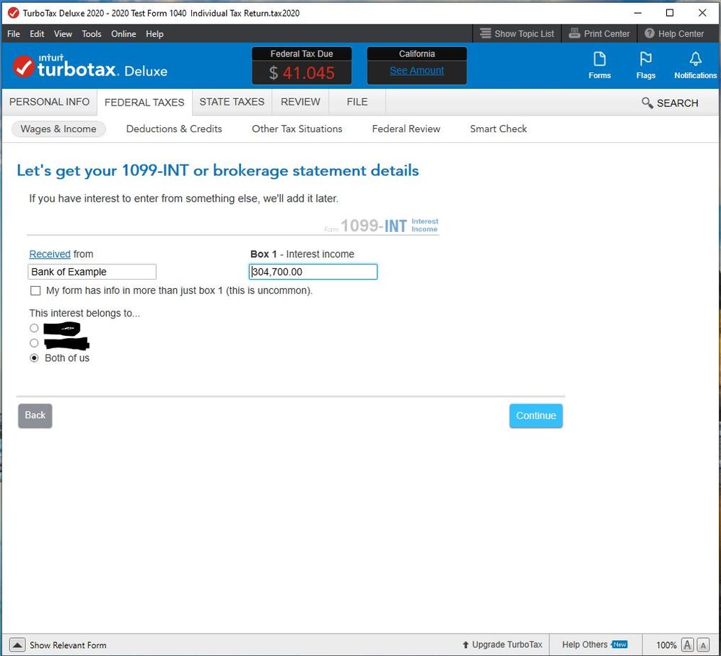Click the larger text size A icon
Screen dimensions: 721x656
click(687, 644)
